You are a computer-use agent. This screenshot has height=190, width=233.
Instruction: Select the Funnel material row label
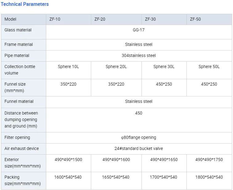19,101
